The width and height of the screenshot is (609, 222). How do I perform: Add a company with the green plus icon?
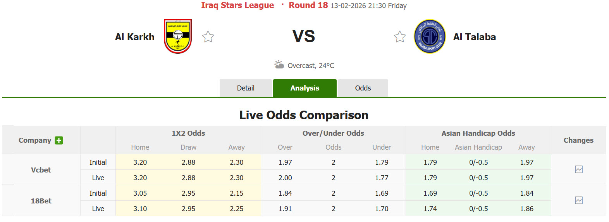pos(59,140)
